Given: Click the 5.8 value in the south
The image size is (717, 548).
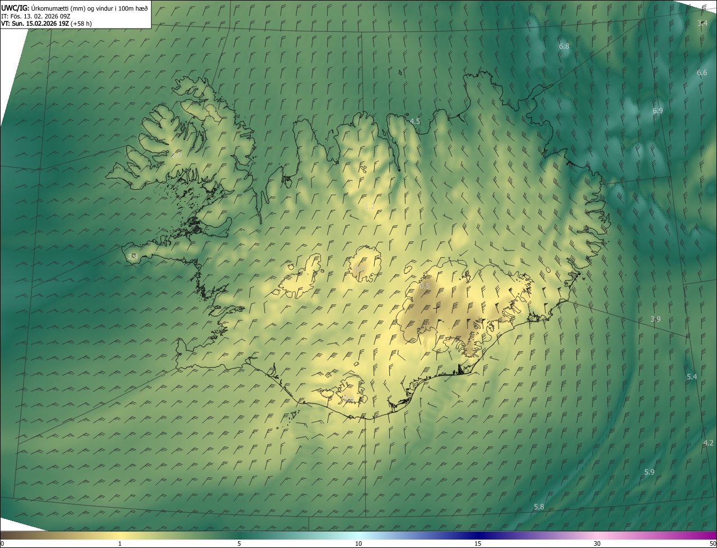Looking at the screenshot, I should pos(539,507).
